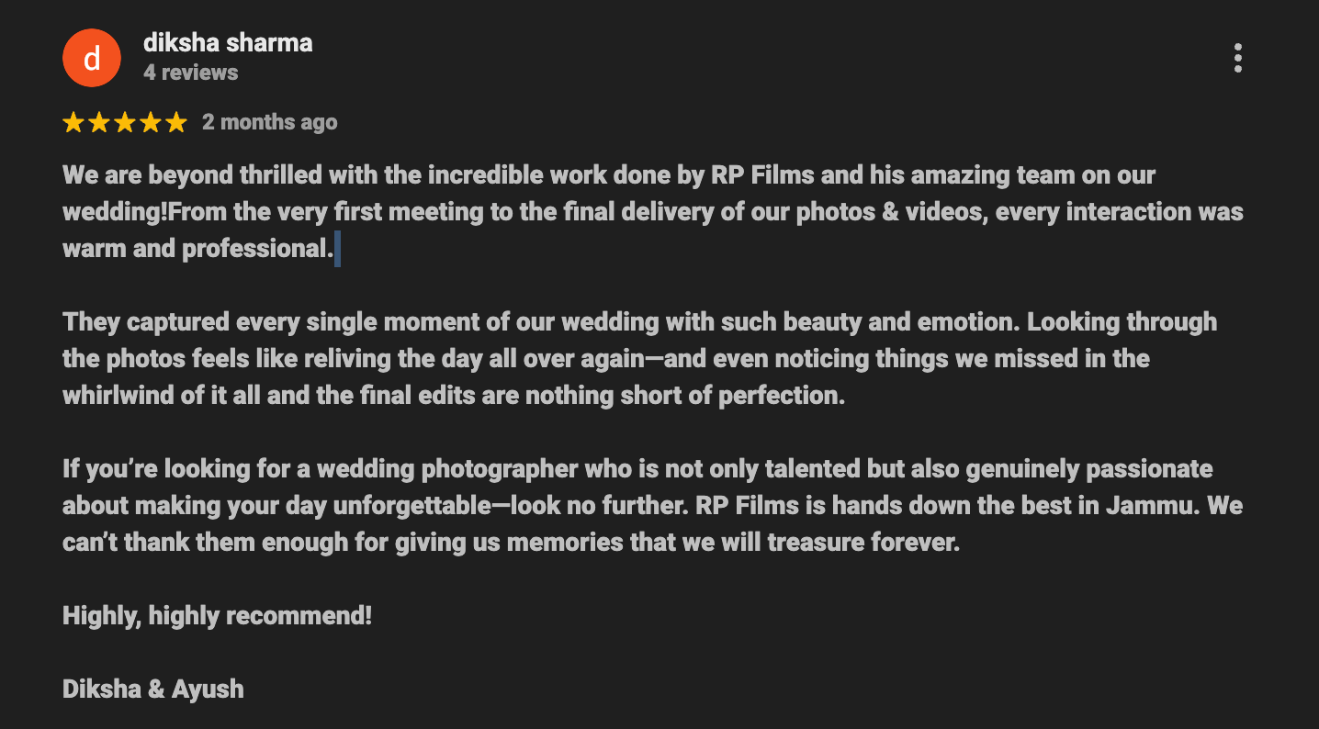Click "RP Films" in the first sentence
1319x729 pixels.
750,175
